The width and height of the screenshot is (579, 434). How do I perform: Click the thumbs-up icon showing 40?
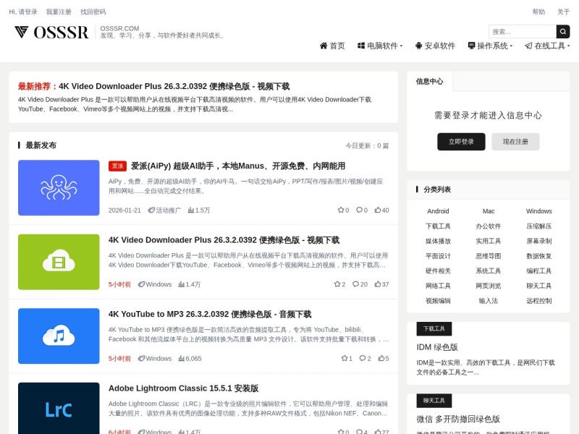pyautogui.click(x=378, y=210)
